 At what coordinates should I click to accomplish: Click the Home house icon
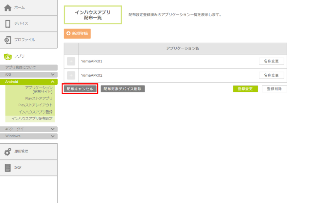click(x=8, y=8)
